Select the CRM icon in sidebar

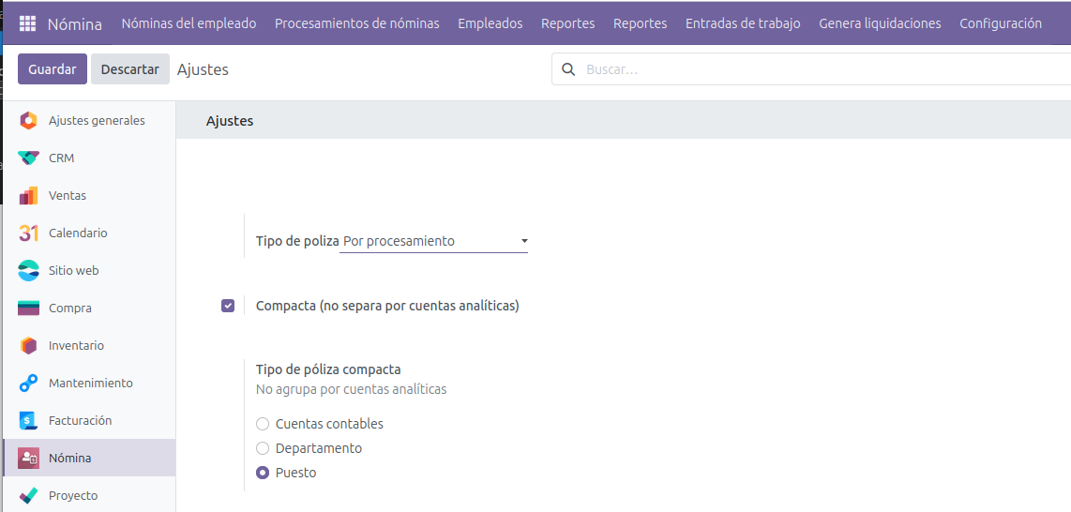point(29,158)
